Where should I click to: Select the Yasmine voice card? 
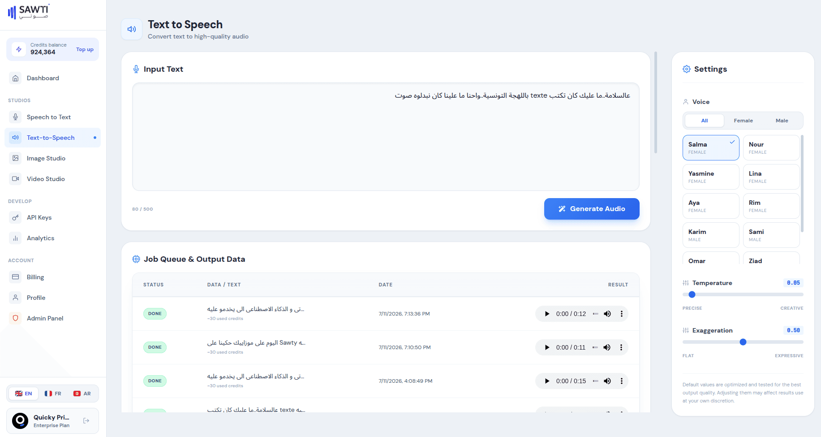(x=711, y=177)
